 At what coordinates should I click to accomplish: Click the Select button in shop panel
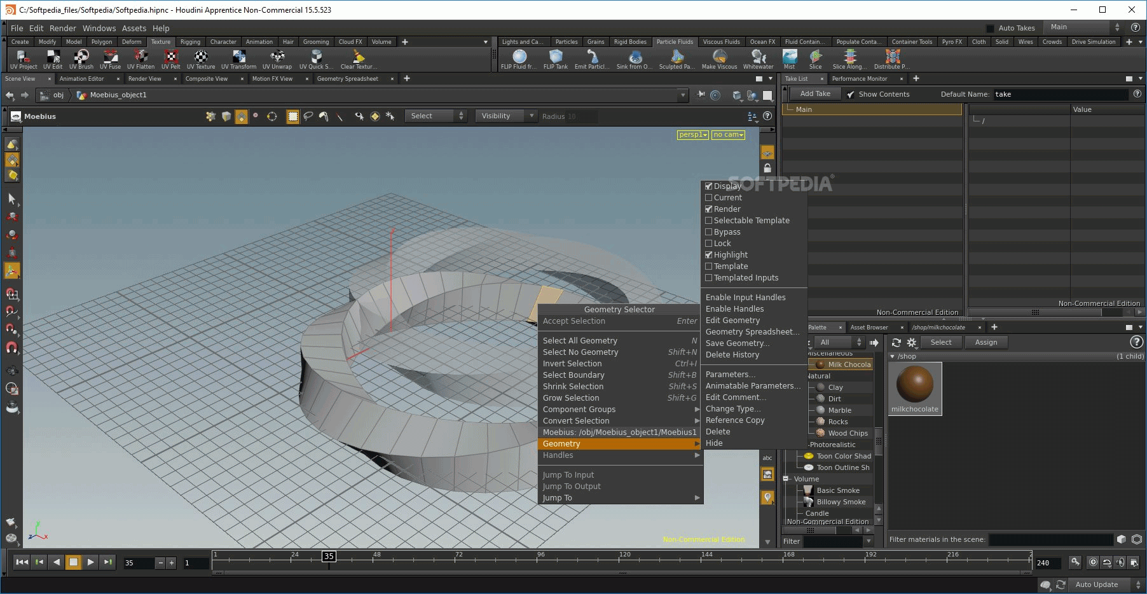[941, 342]
